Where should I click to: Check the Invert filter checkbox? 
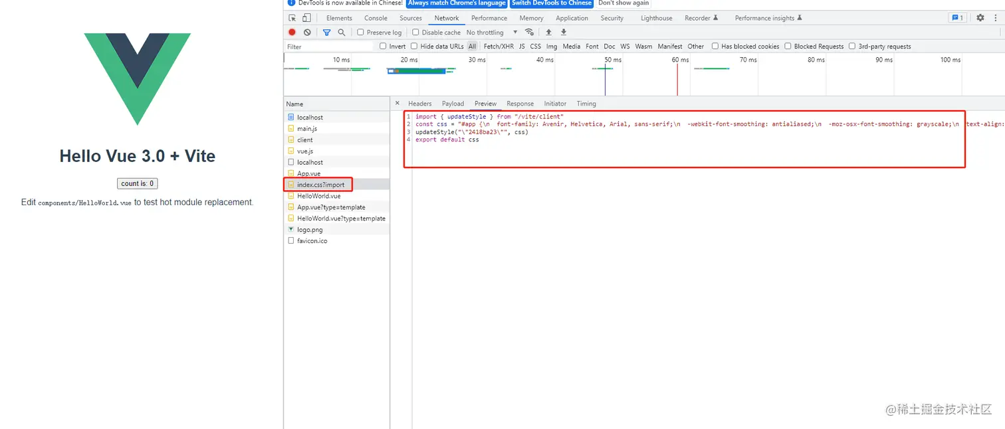coord(383,46)
